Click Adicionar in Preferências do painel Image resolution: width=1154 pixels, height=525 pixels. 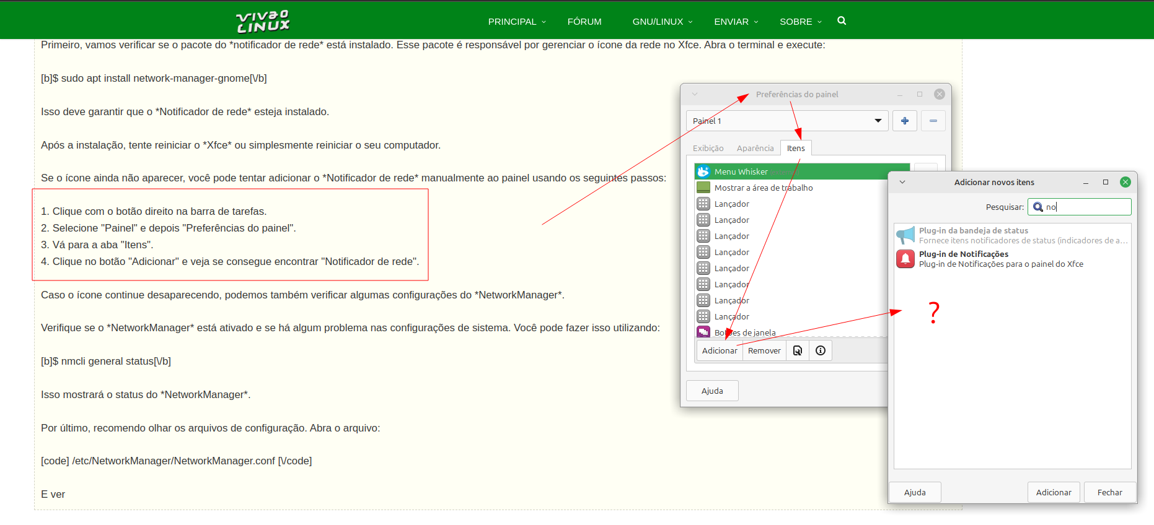pos(720,350)
